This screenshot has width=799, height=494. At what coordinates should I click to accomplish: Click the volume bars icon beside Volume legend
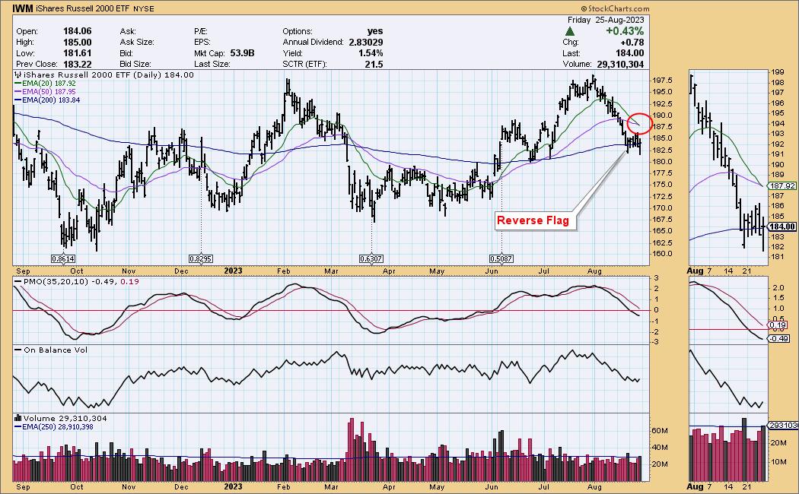click(x=18, y=418)
